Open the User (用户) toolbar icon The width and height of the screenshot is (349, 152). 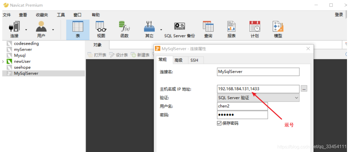point(41,30)
